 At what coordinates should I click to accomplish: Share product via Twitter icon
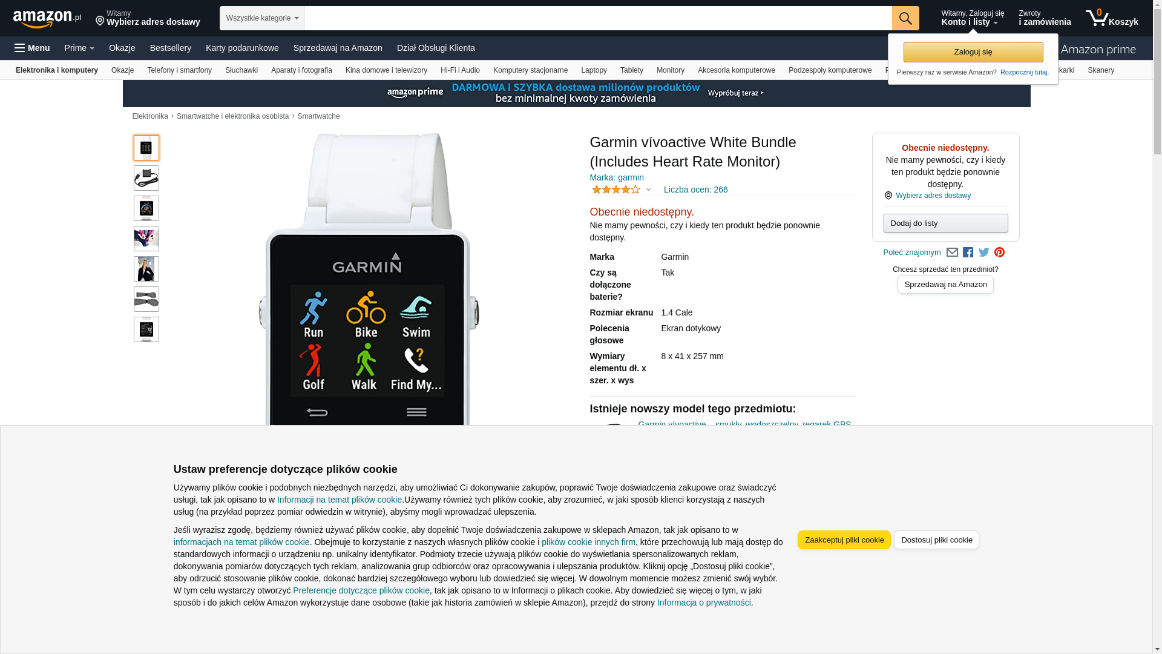984,253
